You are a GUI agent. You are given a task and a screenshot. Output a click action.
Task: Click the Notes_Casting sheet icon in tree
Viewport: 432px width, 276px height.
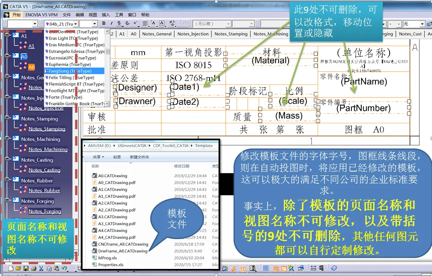15,159
